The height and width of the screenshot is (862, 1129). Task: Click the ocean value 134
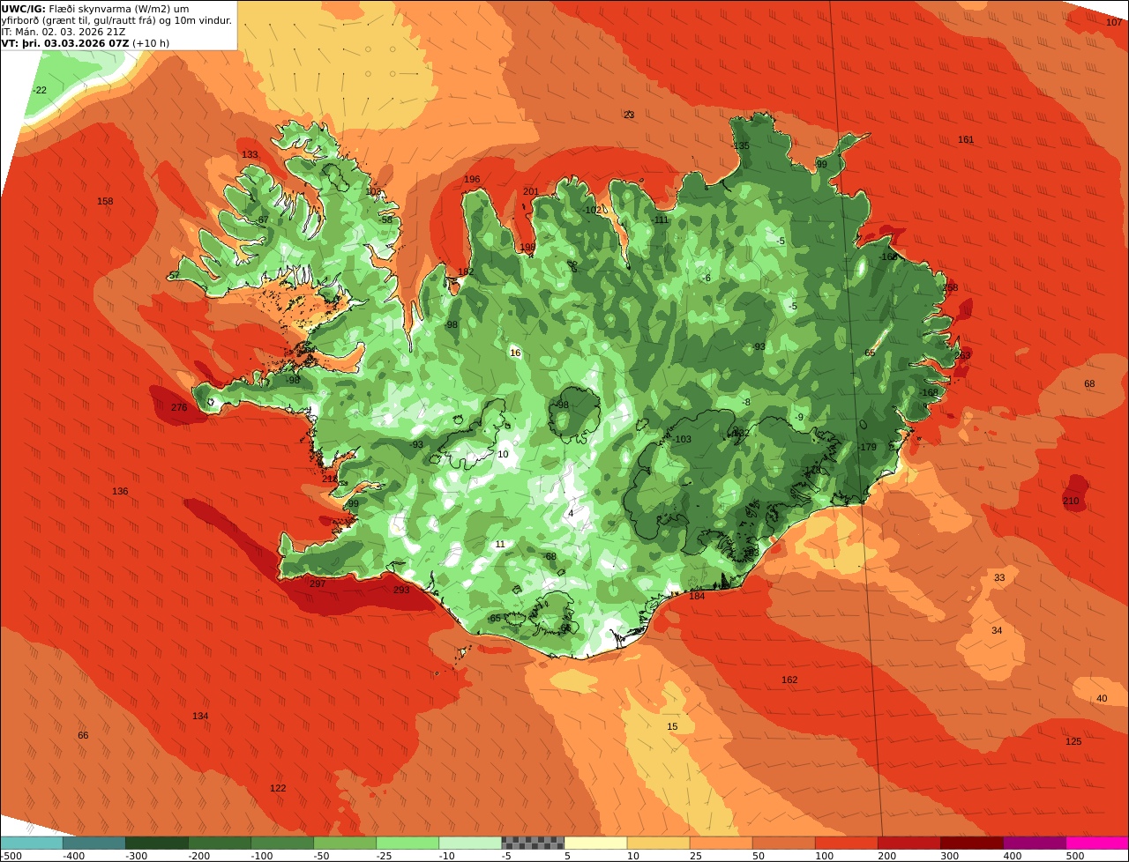click(x=200, y=716)
